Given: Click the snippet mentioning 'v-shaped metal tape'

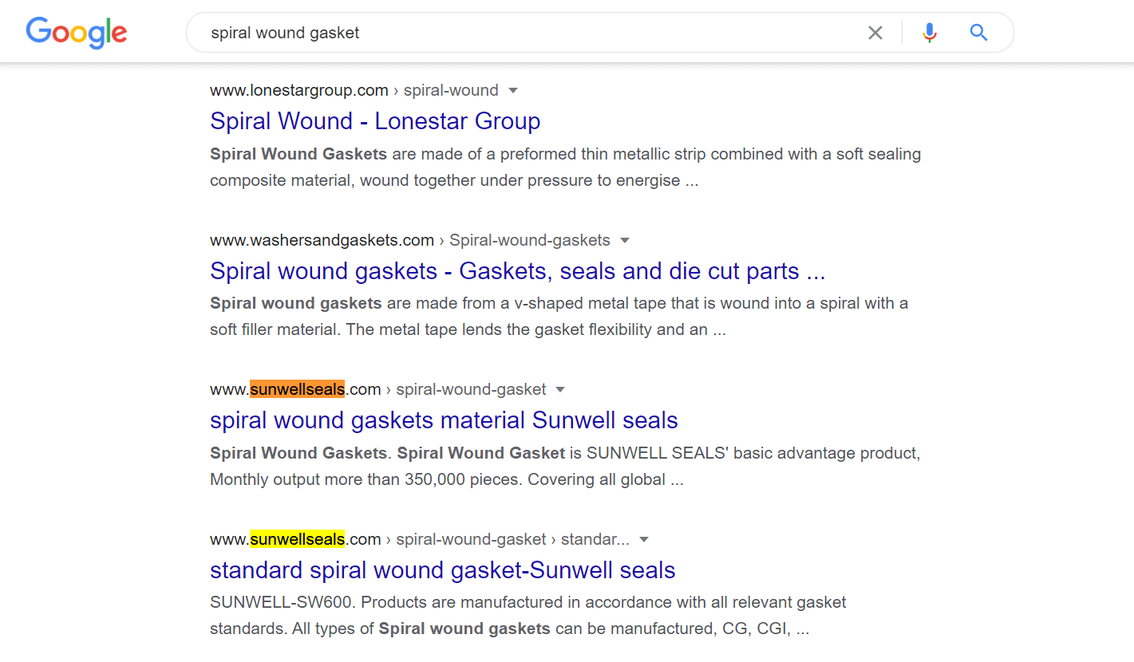Looking at the screenshot, I should [559, 316].
